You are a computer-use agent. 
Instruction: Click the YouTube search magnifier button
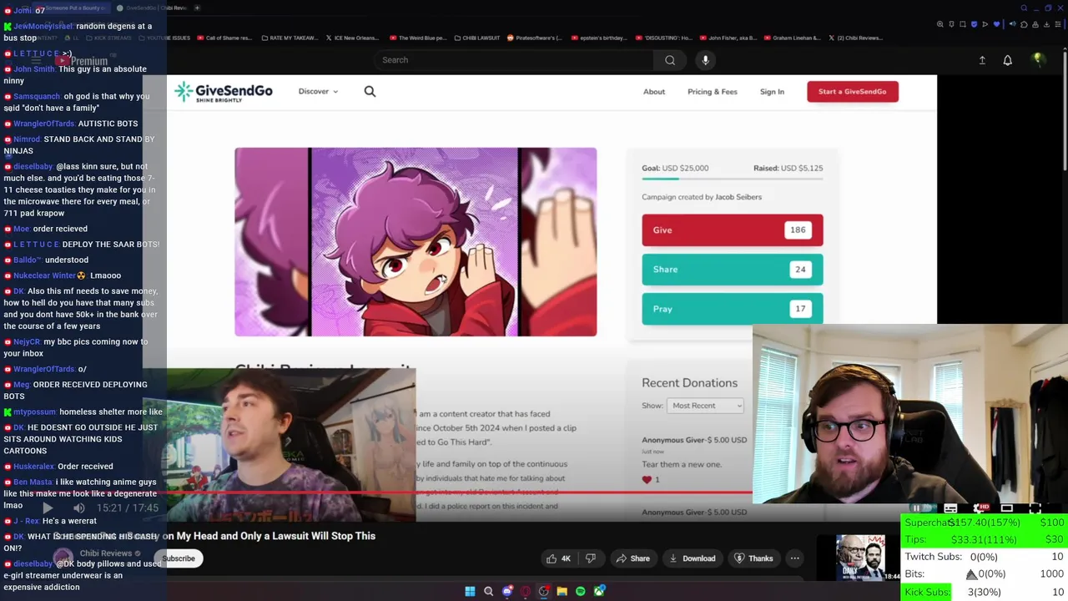pos(670,60)
